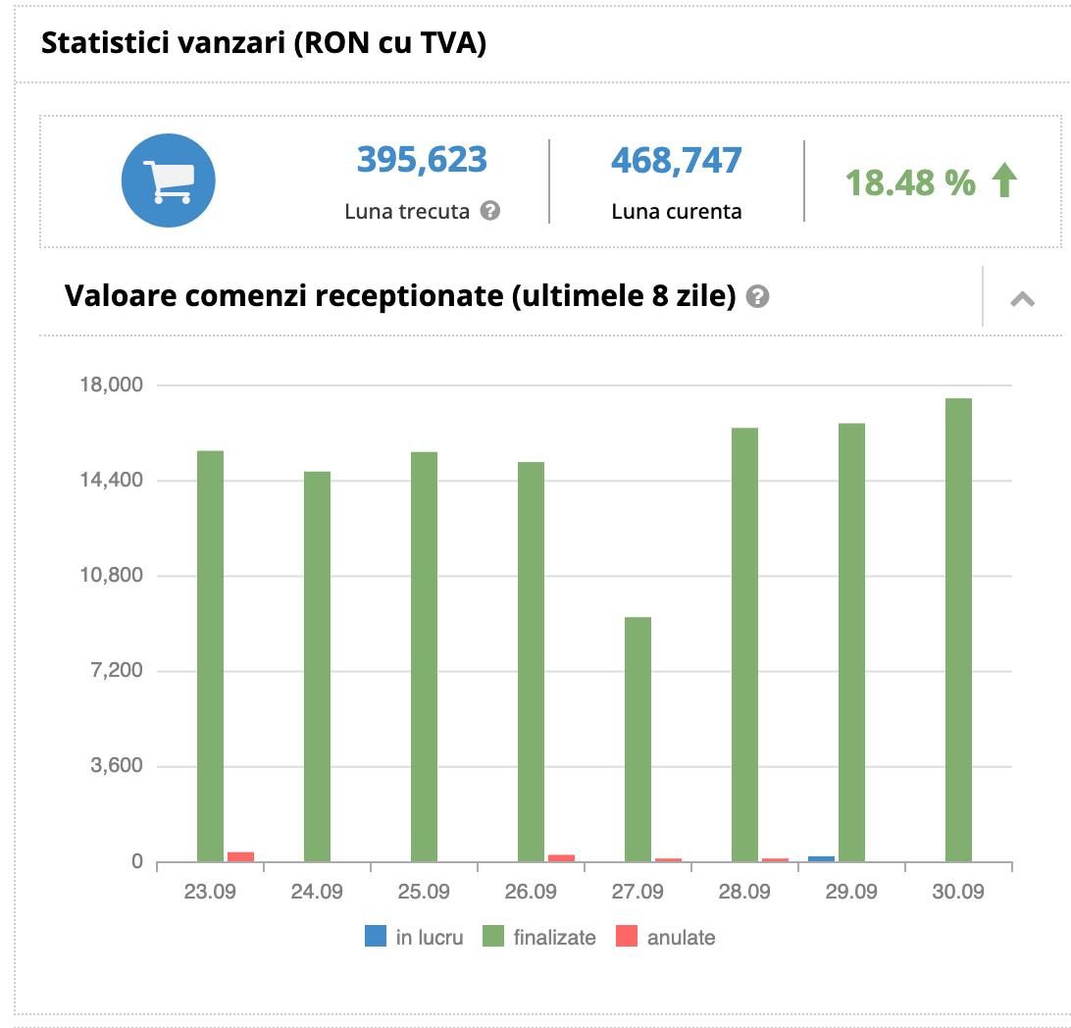
Task: Click the 18.48 % growth figure
Action: (x=910, y=182)
